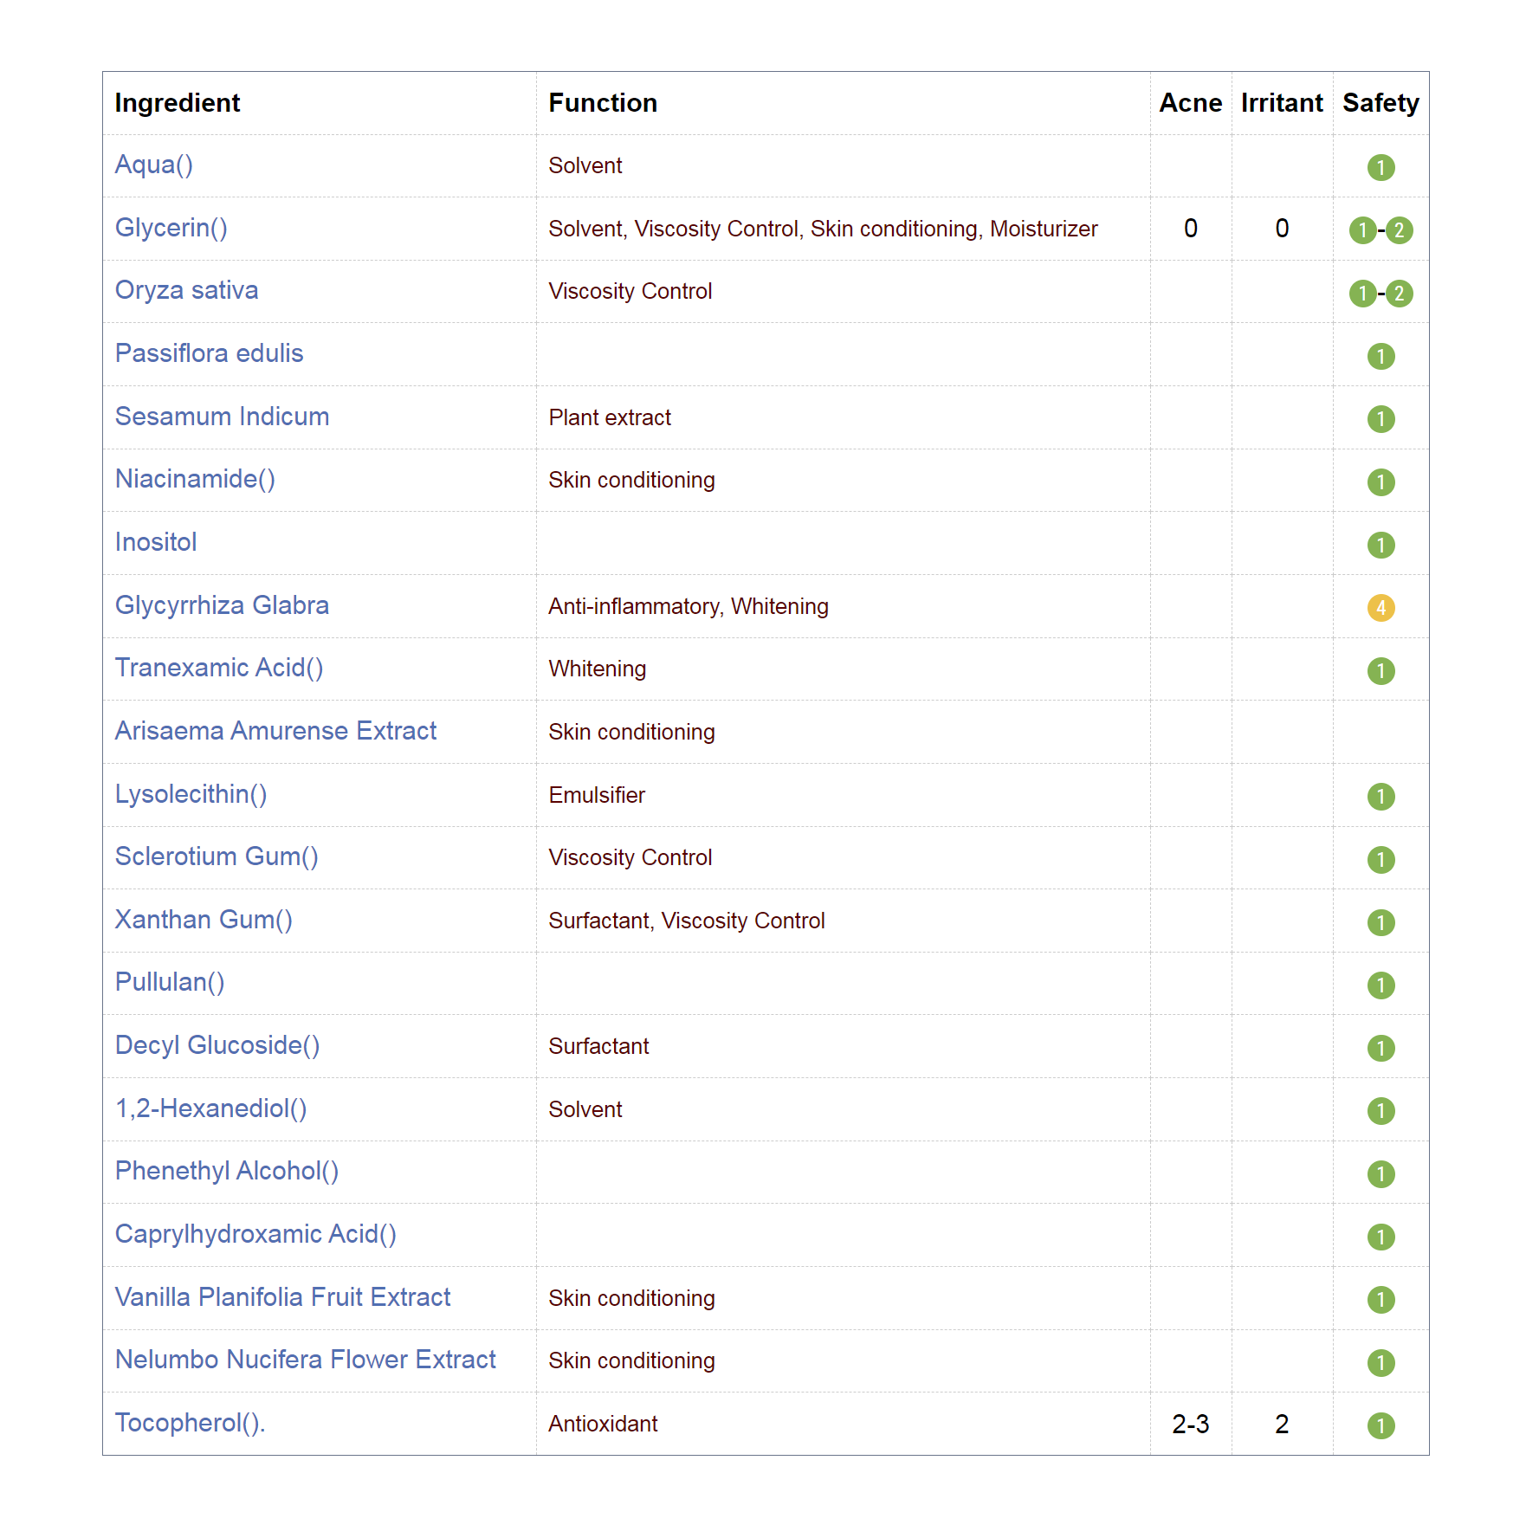Click the safety badge for Inositol

[1381, 545]
